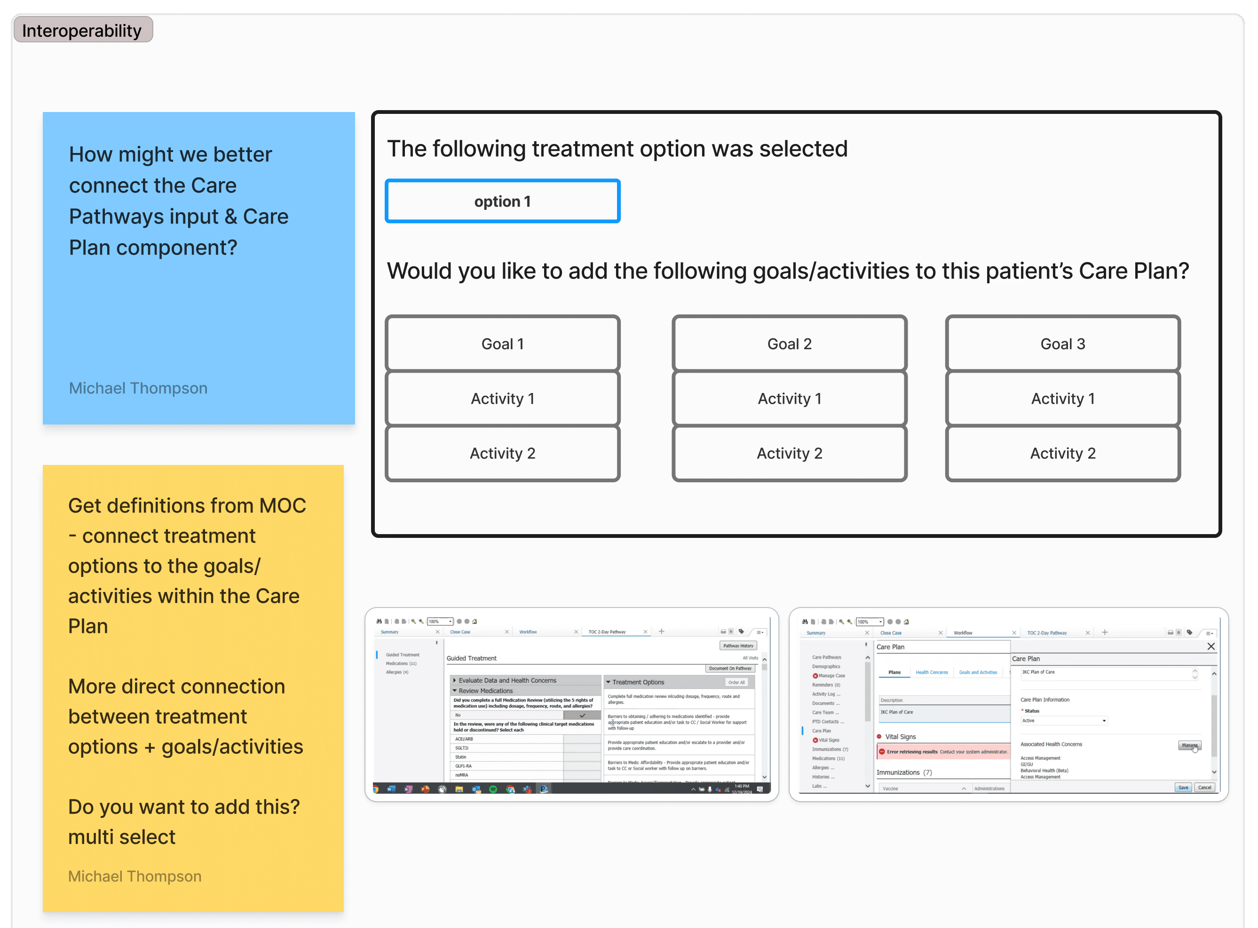Select the 'option 1' treatment box
The height and width of the screenshot is (928, 1258).
(x=502, y=201)
